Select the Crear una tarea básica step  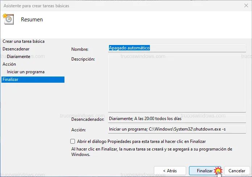[23, 41]
